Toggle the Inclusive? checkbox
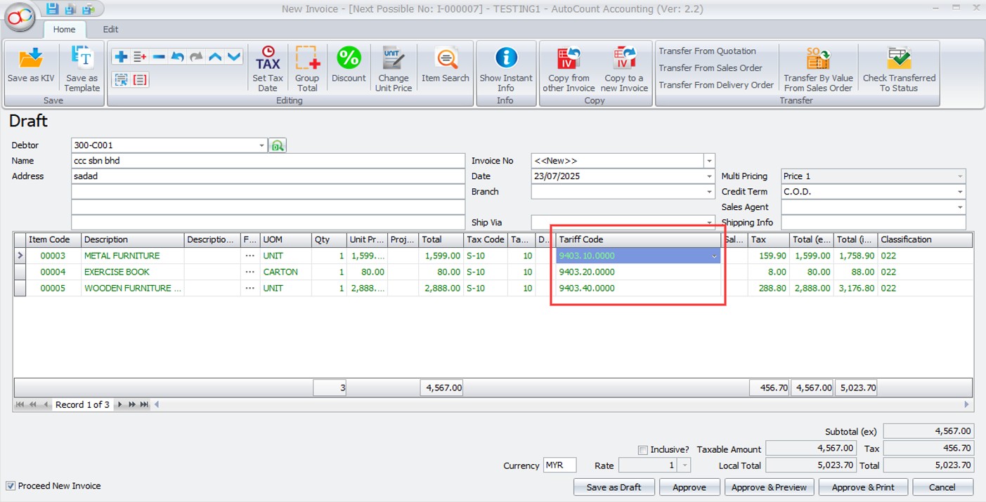 [642, 450]
